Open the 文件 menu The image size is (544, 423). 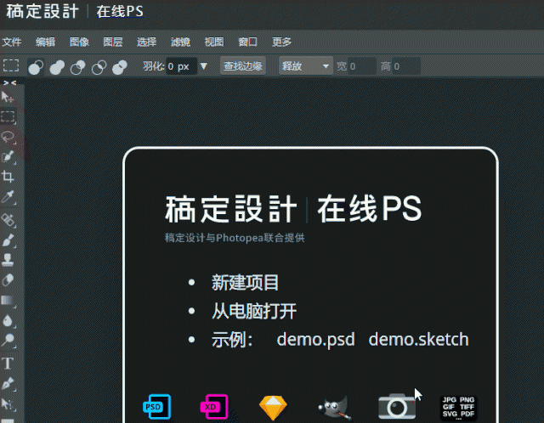pyautogui.click(x=12, y=42)
